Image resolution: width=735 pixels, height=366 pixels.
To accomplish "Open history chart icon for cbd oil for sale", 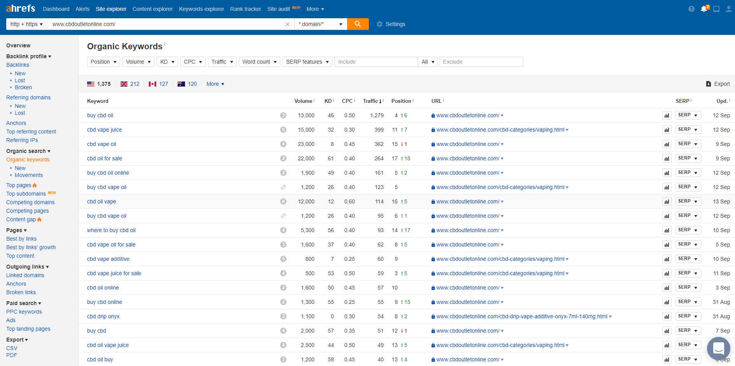I will pos(667,159).
